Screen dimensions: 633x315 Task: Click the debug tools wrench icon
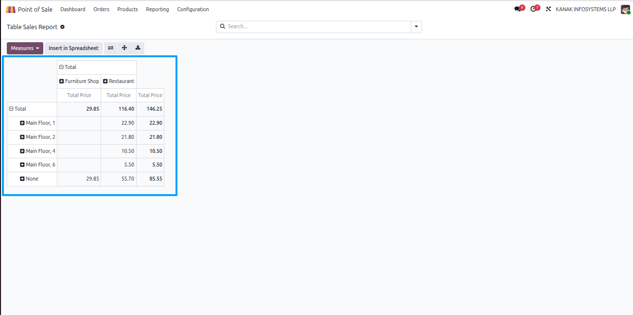(x=548, y=9)
